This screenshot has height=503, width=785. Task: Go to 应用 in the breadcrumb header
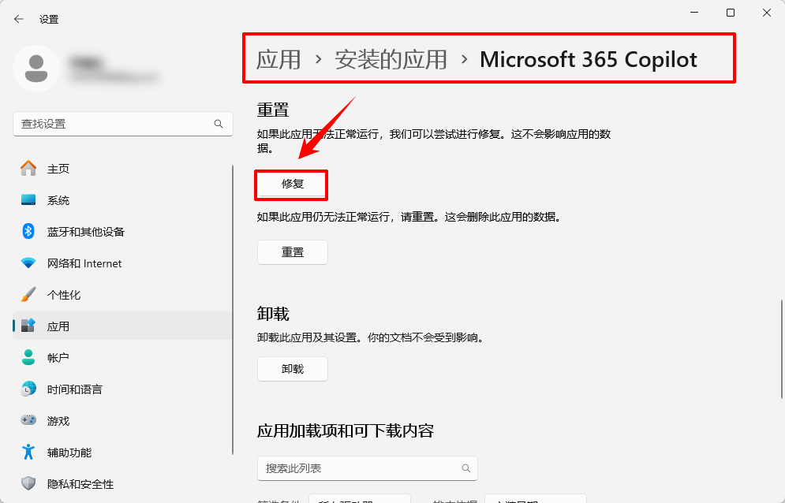click(278, 60)
